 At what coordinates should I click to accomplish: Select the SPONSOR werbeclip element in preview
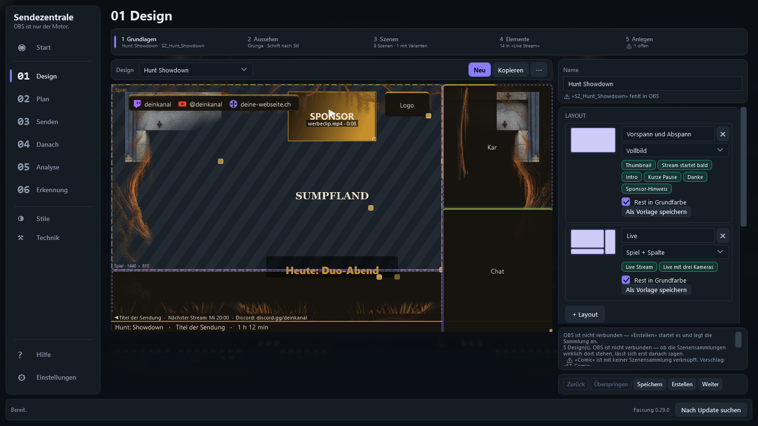click(332, 116)
